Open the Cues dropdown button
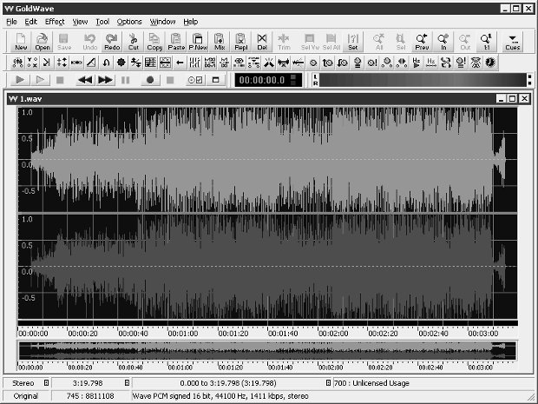The width and height of the screenshot is (538, 404). [512, 42]
